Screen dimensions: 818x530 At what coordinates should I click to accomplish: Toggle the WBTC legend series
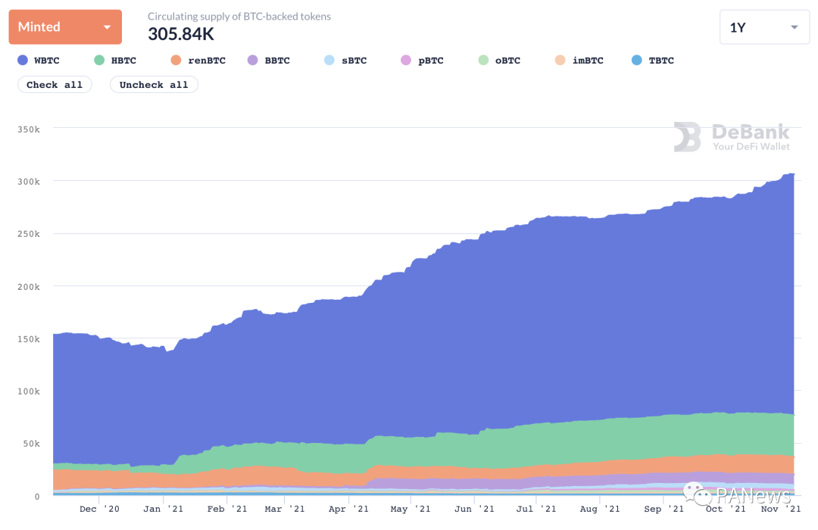click(38, 61)
